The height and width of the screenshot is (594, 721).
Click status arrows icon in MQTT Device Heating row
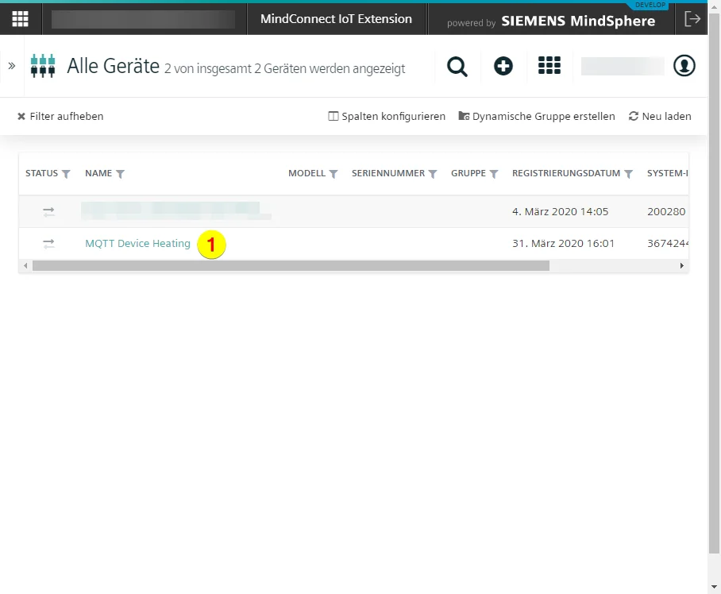(x=48, y=244)
